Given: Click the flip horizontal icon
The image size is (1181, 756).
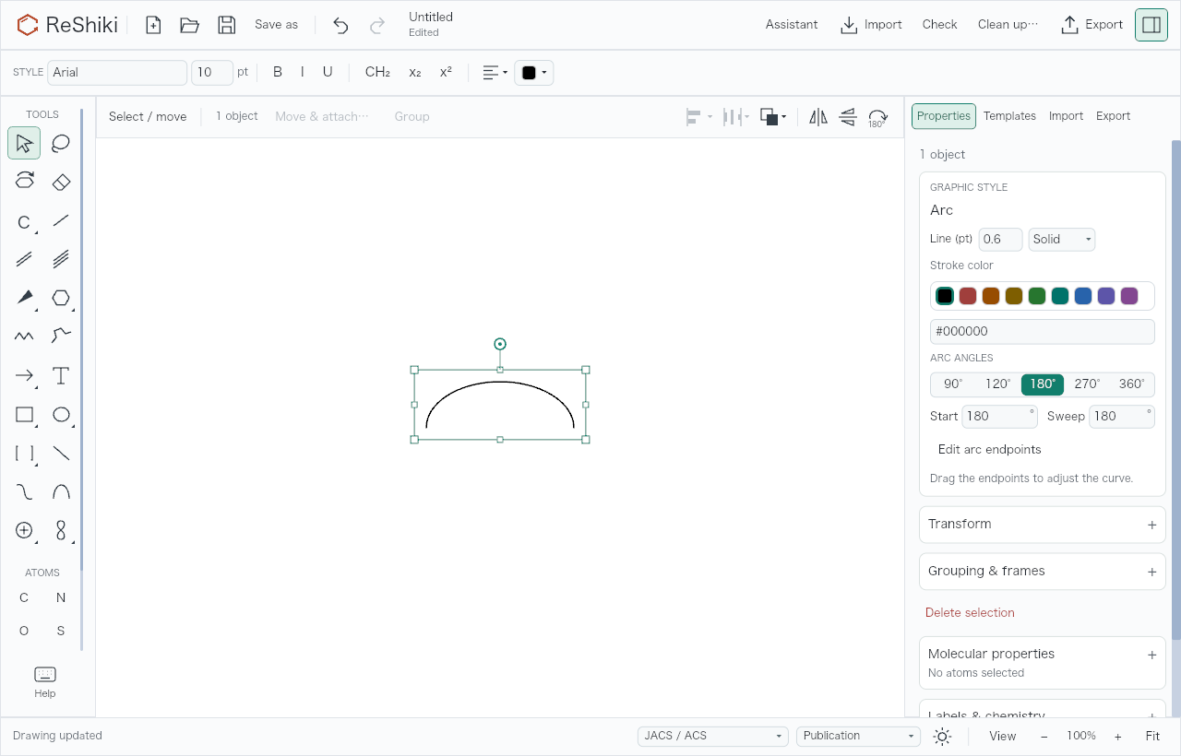Looking at the screenshot, I should 818,117.
